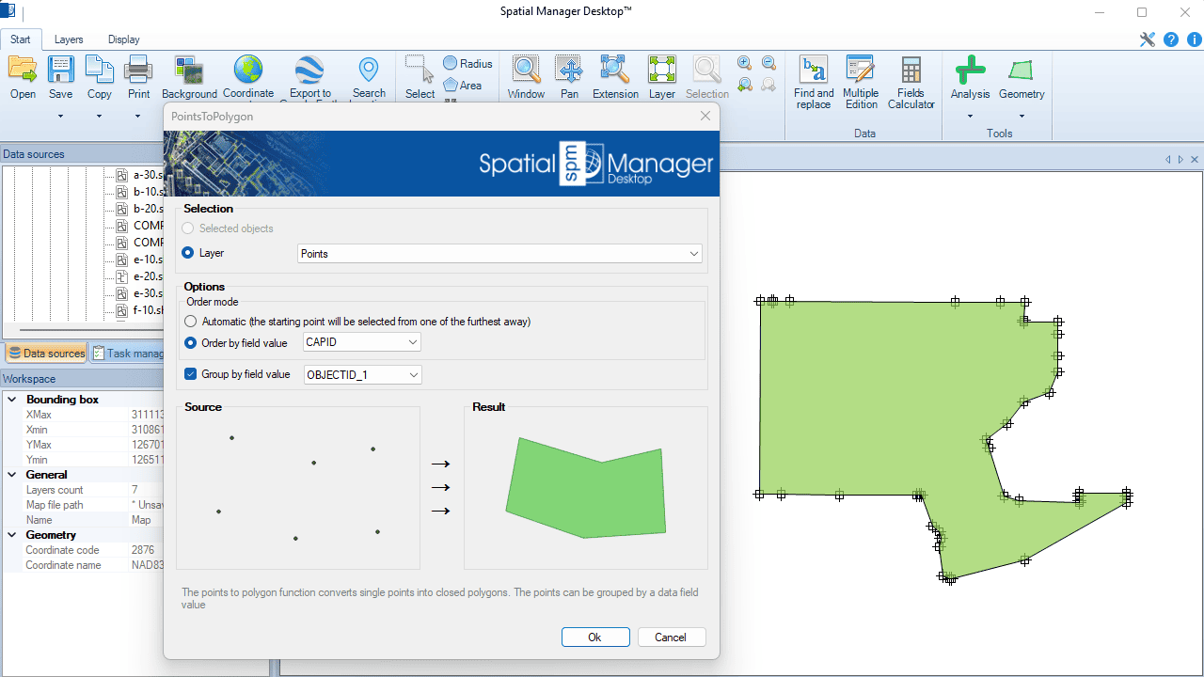Click the Data sources horizontal scrollbar

point(92,331)
